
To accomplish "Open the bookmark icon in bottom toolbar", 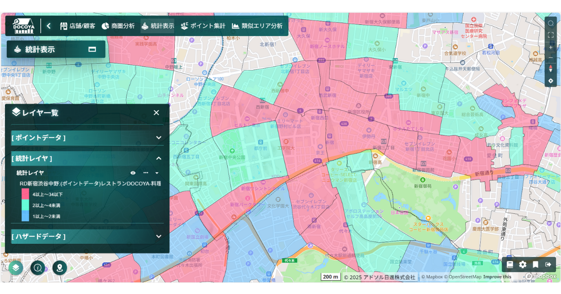I will (535, 265).
